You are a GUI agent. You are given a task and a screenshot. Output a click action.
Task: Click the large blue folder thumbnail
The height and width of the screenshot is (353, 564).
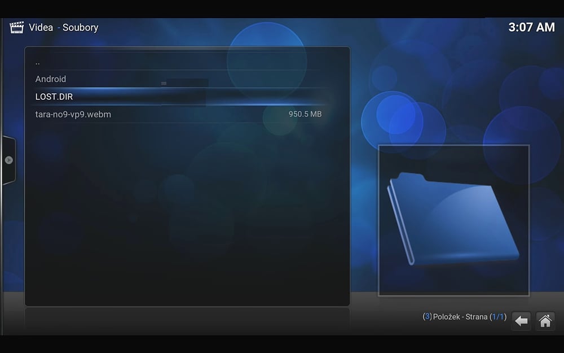(453, 220)
